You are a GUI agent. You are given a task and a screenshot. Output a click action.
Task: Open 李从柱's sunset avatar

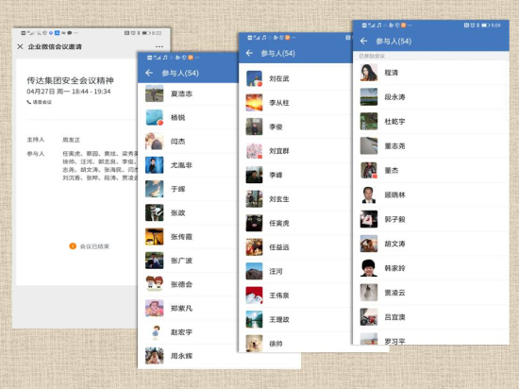pos(254,103)
